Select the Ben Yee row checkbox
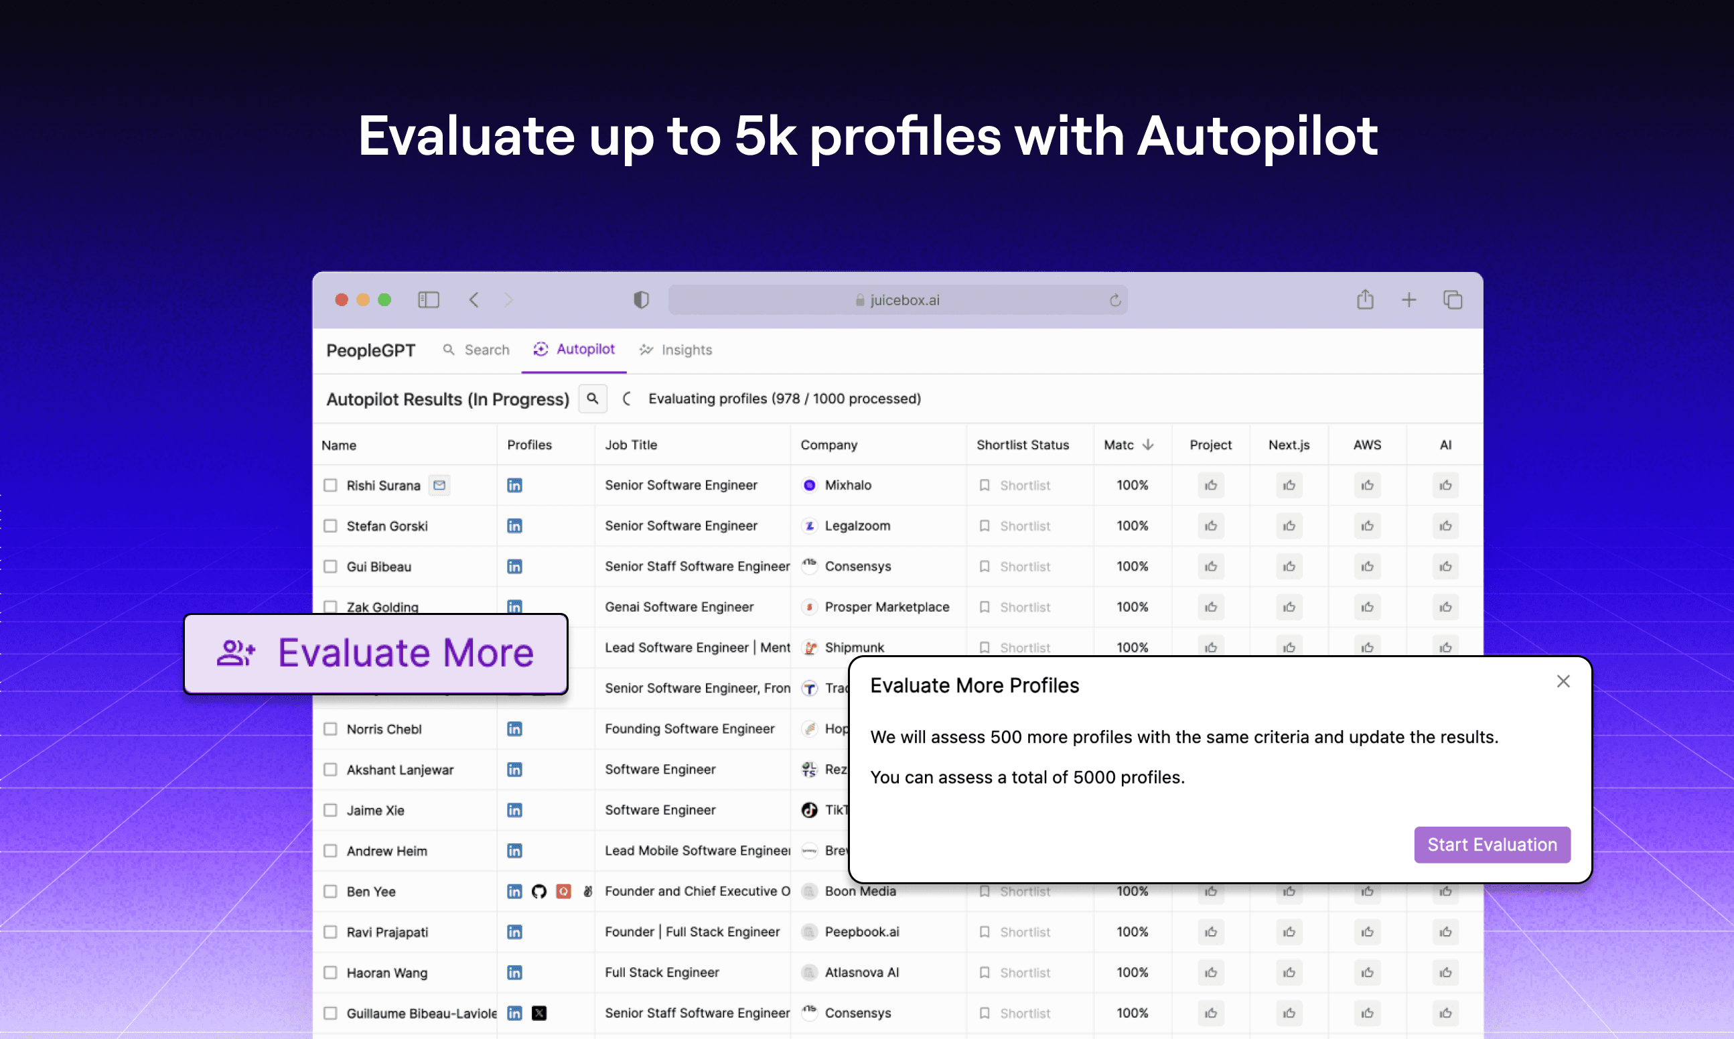The image size is (1734, 1039). pyautogui.click(x=330, y=891)
